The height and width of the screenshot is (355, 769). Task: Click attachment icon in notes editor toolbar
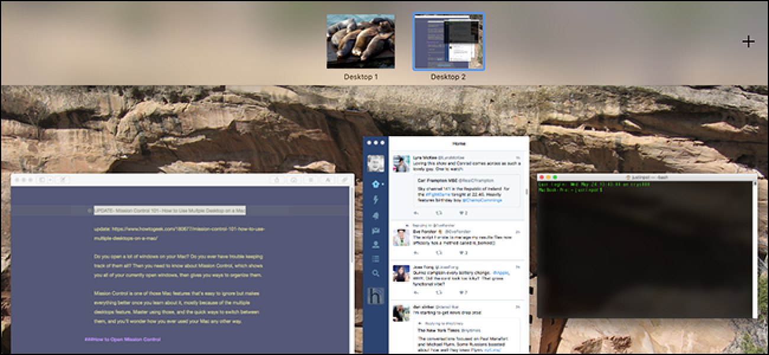tap(344, 179)
